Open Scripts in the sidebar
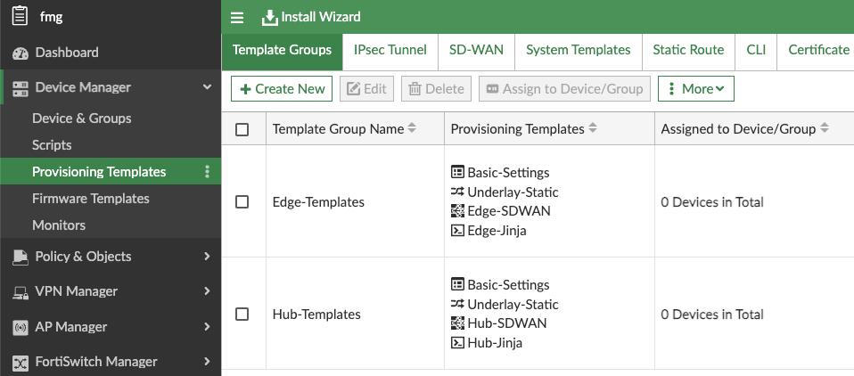The image size is (854, 376). coord(52,144)
